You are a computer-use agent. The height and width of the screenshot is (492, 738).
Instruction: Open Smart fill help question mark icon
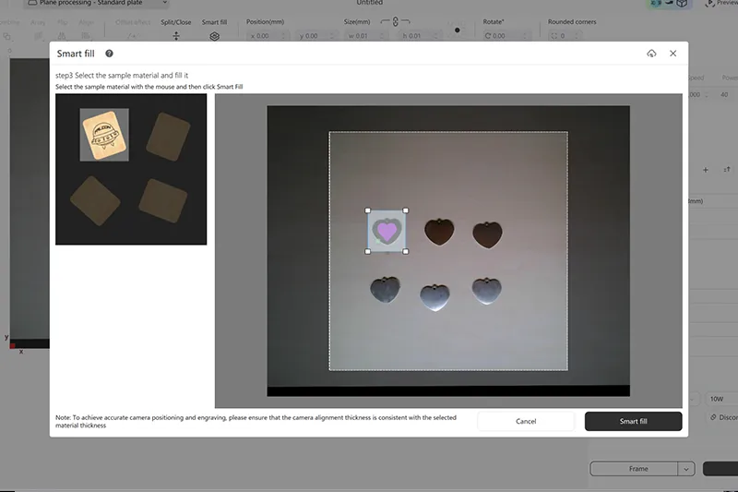point(109,54)
